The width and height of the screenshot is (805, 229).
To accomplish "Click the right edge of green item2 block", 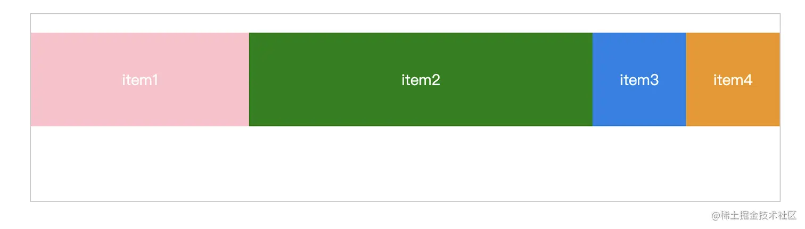I will click(x=590, y=80).
